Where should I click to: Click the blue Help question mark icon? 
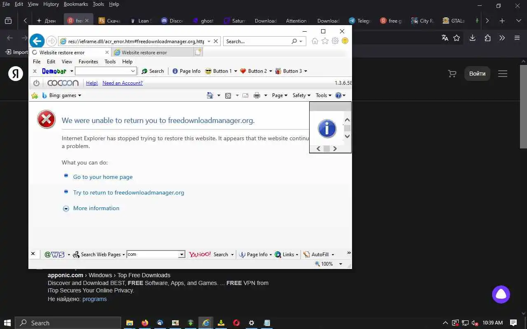pos(338,95)
